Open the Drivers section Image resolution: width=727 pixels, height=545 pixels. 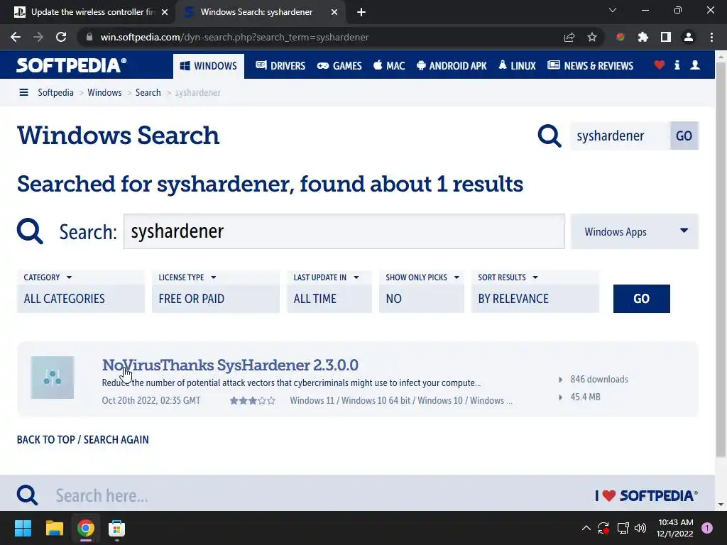coord(280,66)
